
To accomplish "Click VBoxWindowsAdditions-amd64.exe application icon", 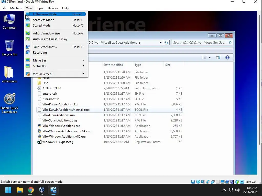I will (39, 131).
